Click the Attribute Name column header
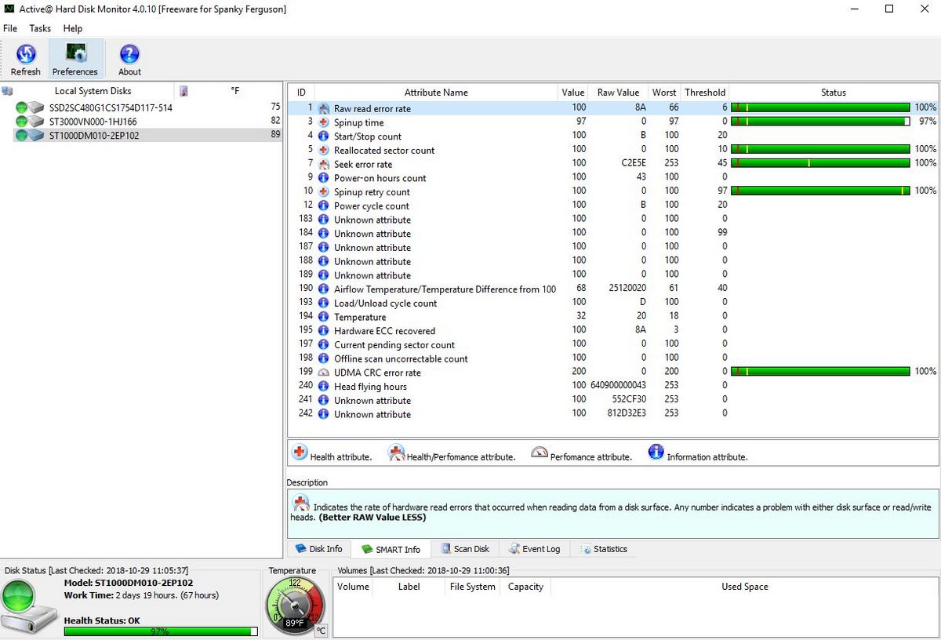The width and height of the screenshot is (941, 640). [436, 92]
